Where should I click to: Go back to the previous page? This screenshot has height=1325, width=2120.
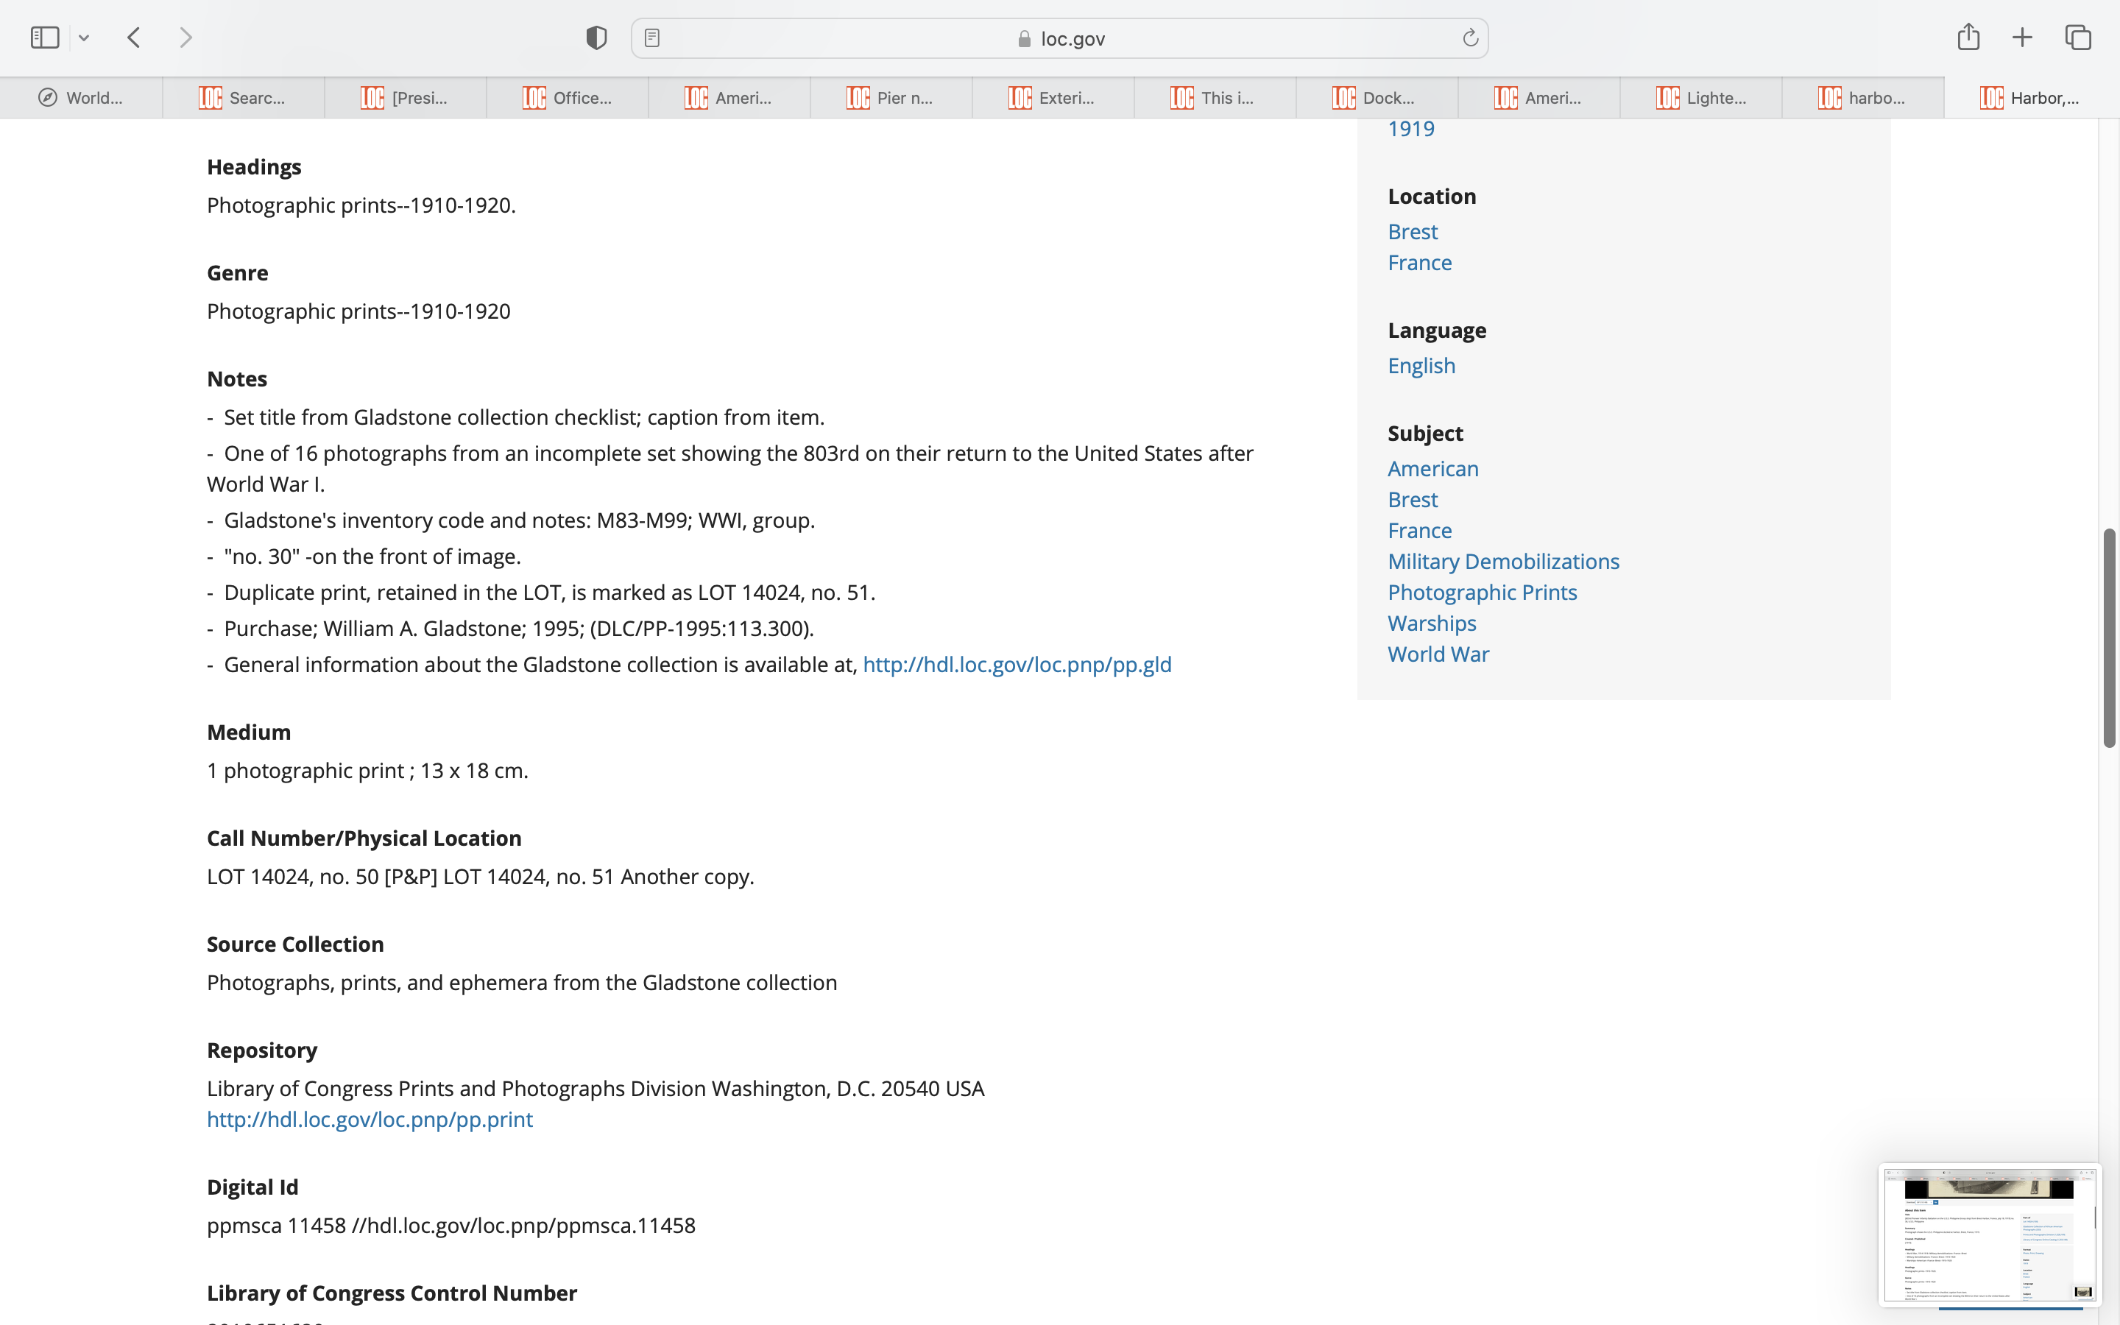(x=134, y=38)
